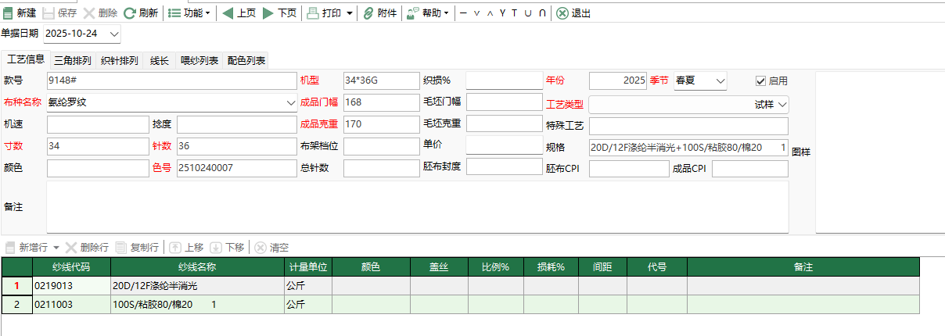Click the empty 织损% input field
This screenshot has height=336, width=945.
tap(505, 80)
